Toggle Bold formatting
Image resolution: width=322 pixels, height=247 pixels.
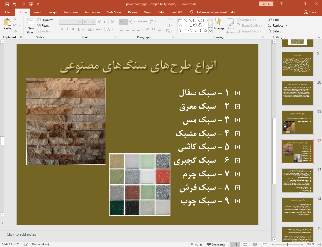tap(62, 29)
